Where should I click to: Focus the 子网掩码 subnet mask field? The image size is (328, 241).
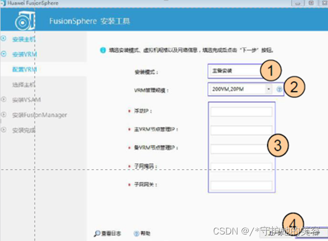coord(242,167)
